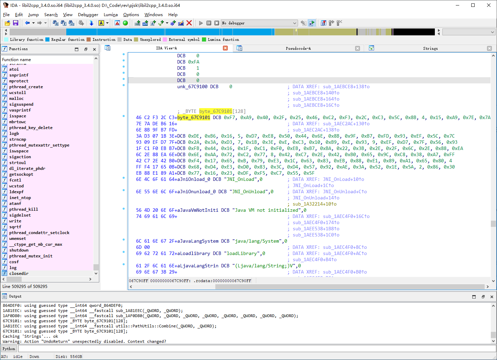Screen dimensions: 497x360
Task: Select pthread_create in Functions list
Action: tap(26, 87)
